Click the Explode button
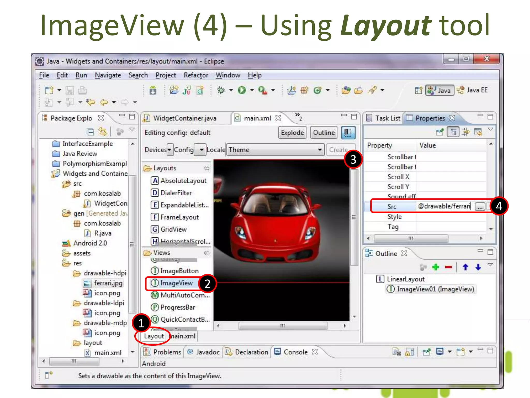This screenshot has width=530, height=398. point(292,133)
